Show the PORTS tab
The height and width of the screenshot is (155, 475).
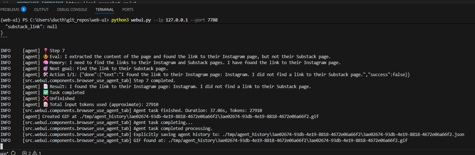click(128, 10)
